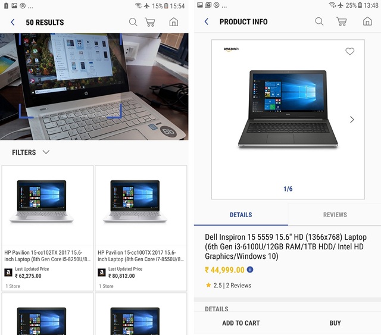
Task: Tap the back arrow beside 50 RESULTS
Action: [13, 23]
